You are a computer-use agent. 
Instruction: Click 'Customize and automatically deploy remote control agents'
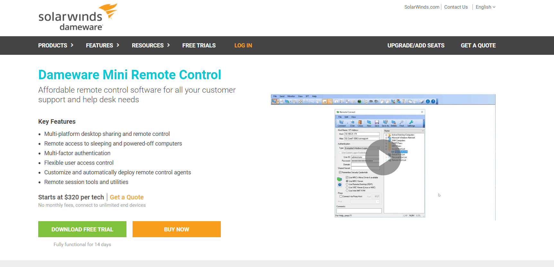117,172
